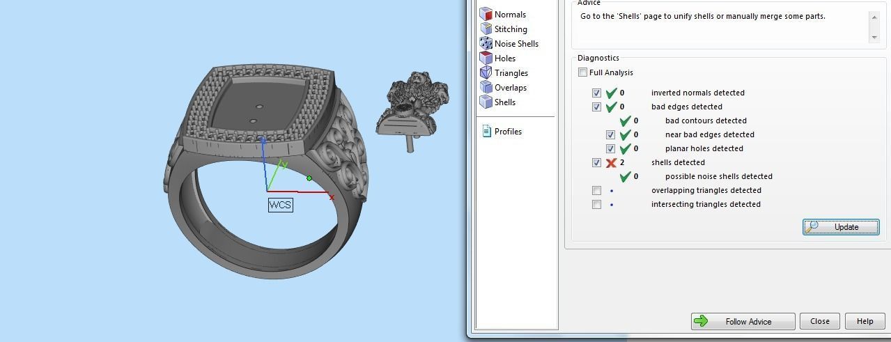
Task: Open the Shells page icon
Action: tap(486, 102)
